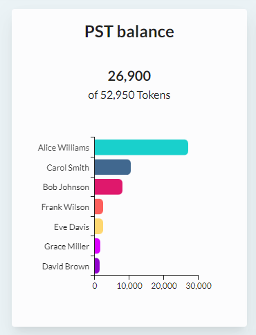
Task: Click the 'of 52,950 Tokens' text
Action: coord(129,95)
